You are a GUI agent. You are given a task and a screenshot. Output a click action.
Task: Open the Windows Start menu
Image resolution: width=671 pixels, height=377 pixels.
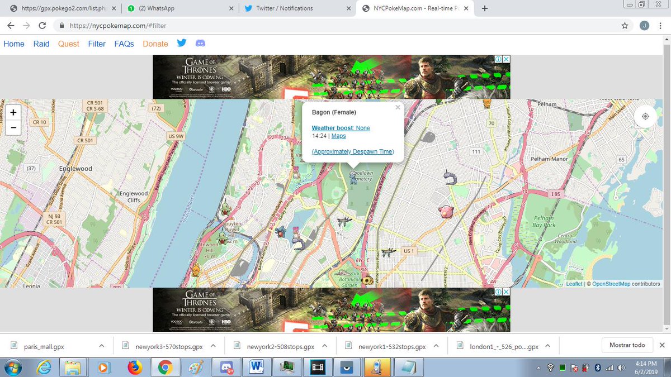[12, 368]
